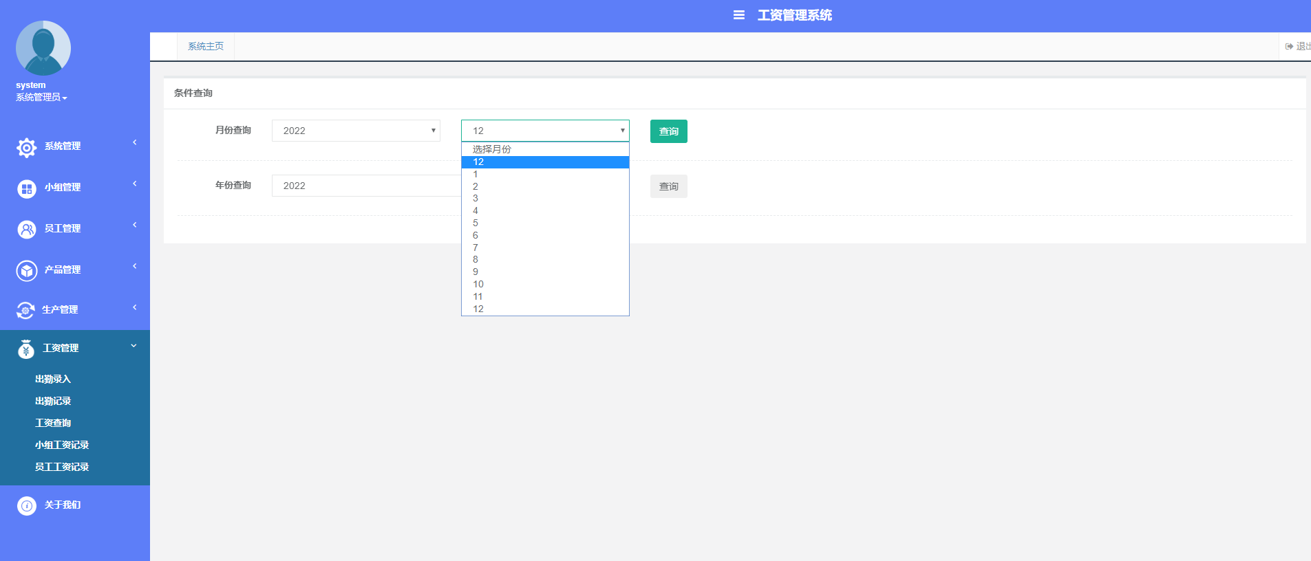1311x561 pixels.
Task: Select the last 12 option in list
Action: [545, 309]
